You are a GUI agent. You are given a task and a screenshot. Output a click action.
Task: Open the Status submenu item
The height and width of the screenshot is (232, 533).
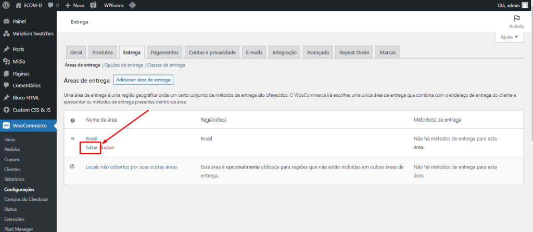point(10,209)
